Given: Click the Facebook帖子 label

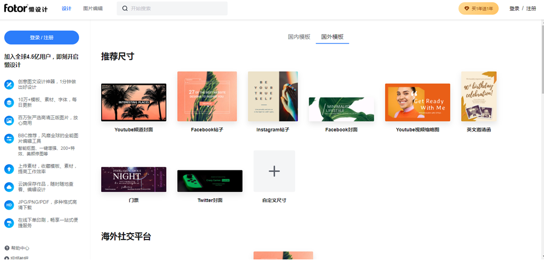Looking at the screenshot, I should (207, 130).
